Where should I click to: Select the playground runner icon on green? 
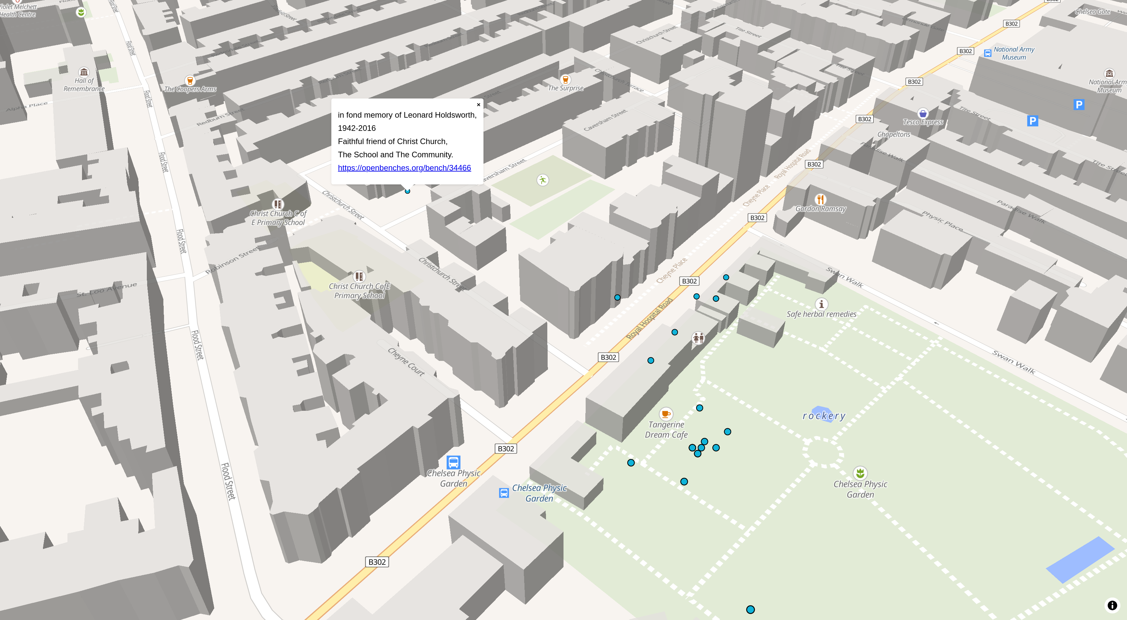pyautogui.click(x=542, y=180)
